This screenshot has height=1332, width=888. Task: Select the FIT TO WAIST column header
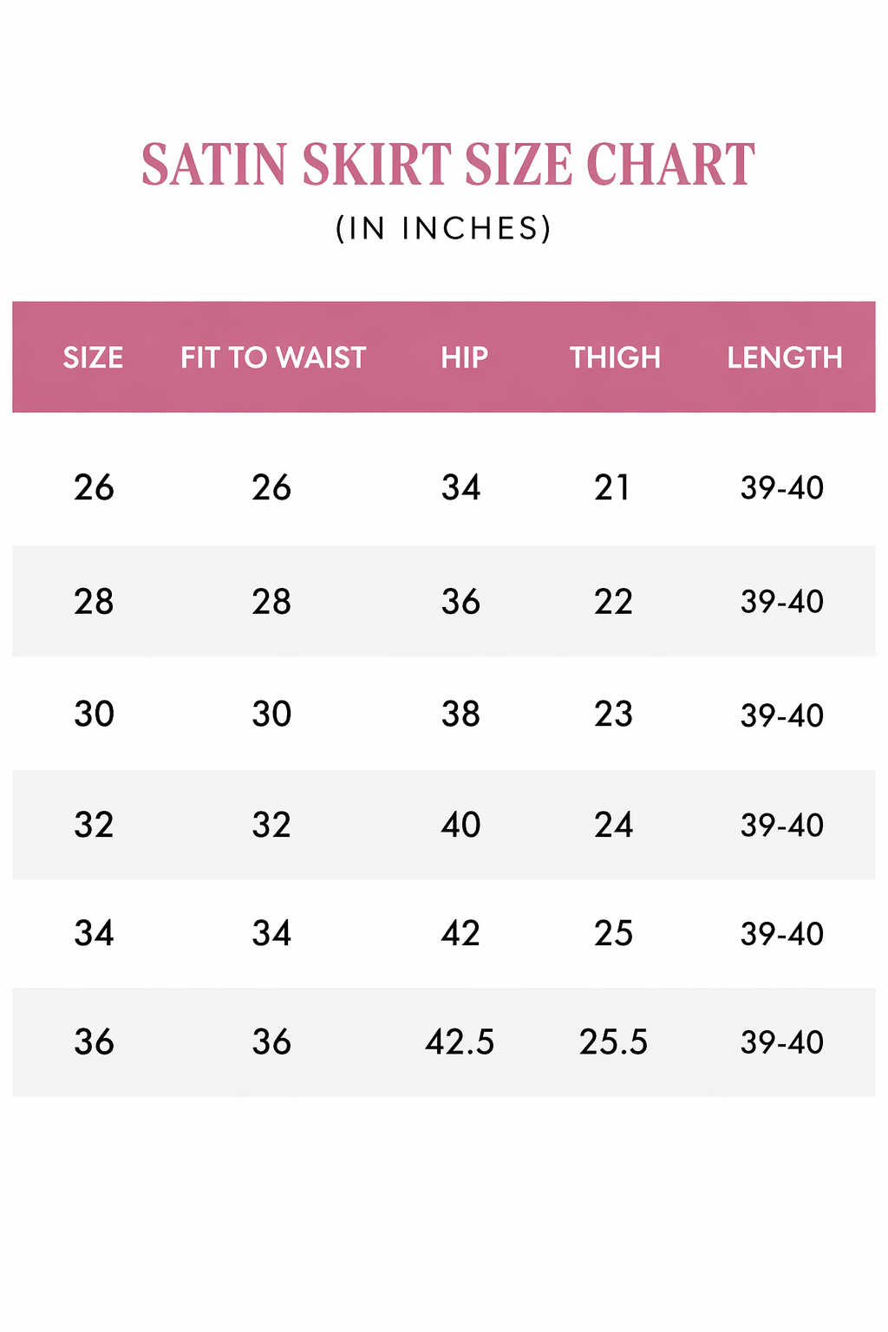tap(273, 357)
